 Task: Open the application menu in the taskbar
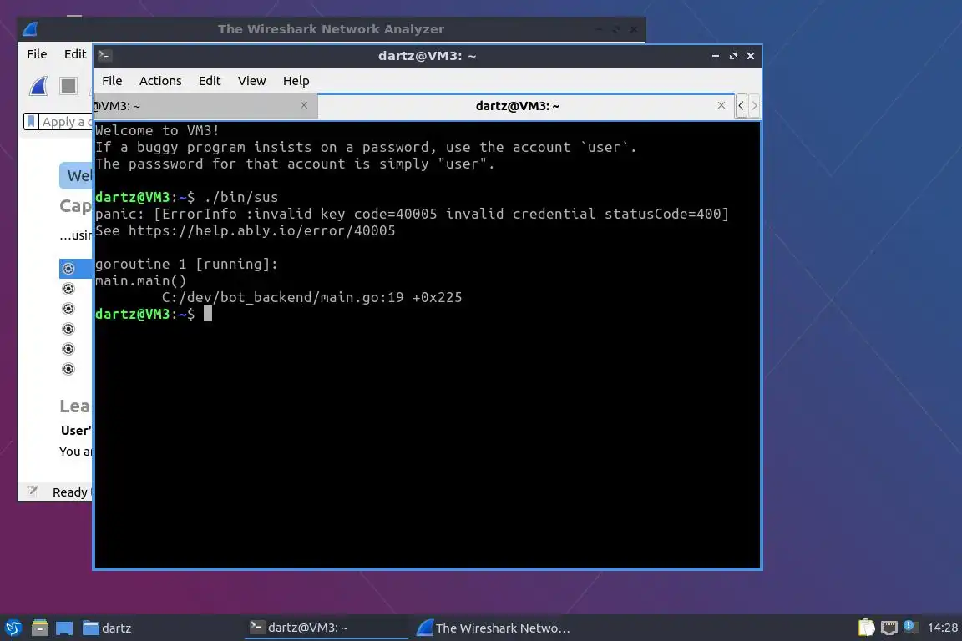13,628
